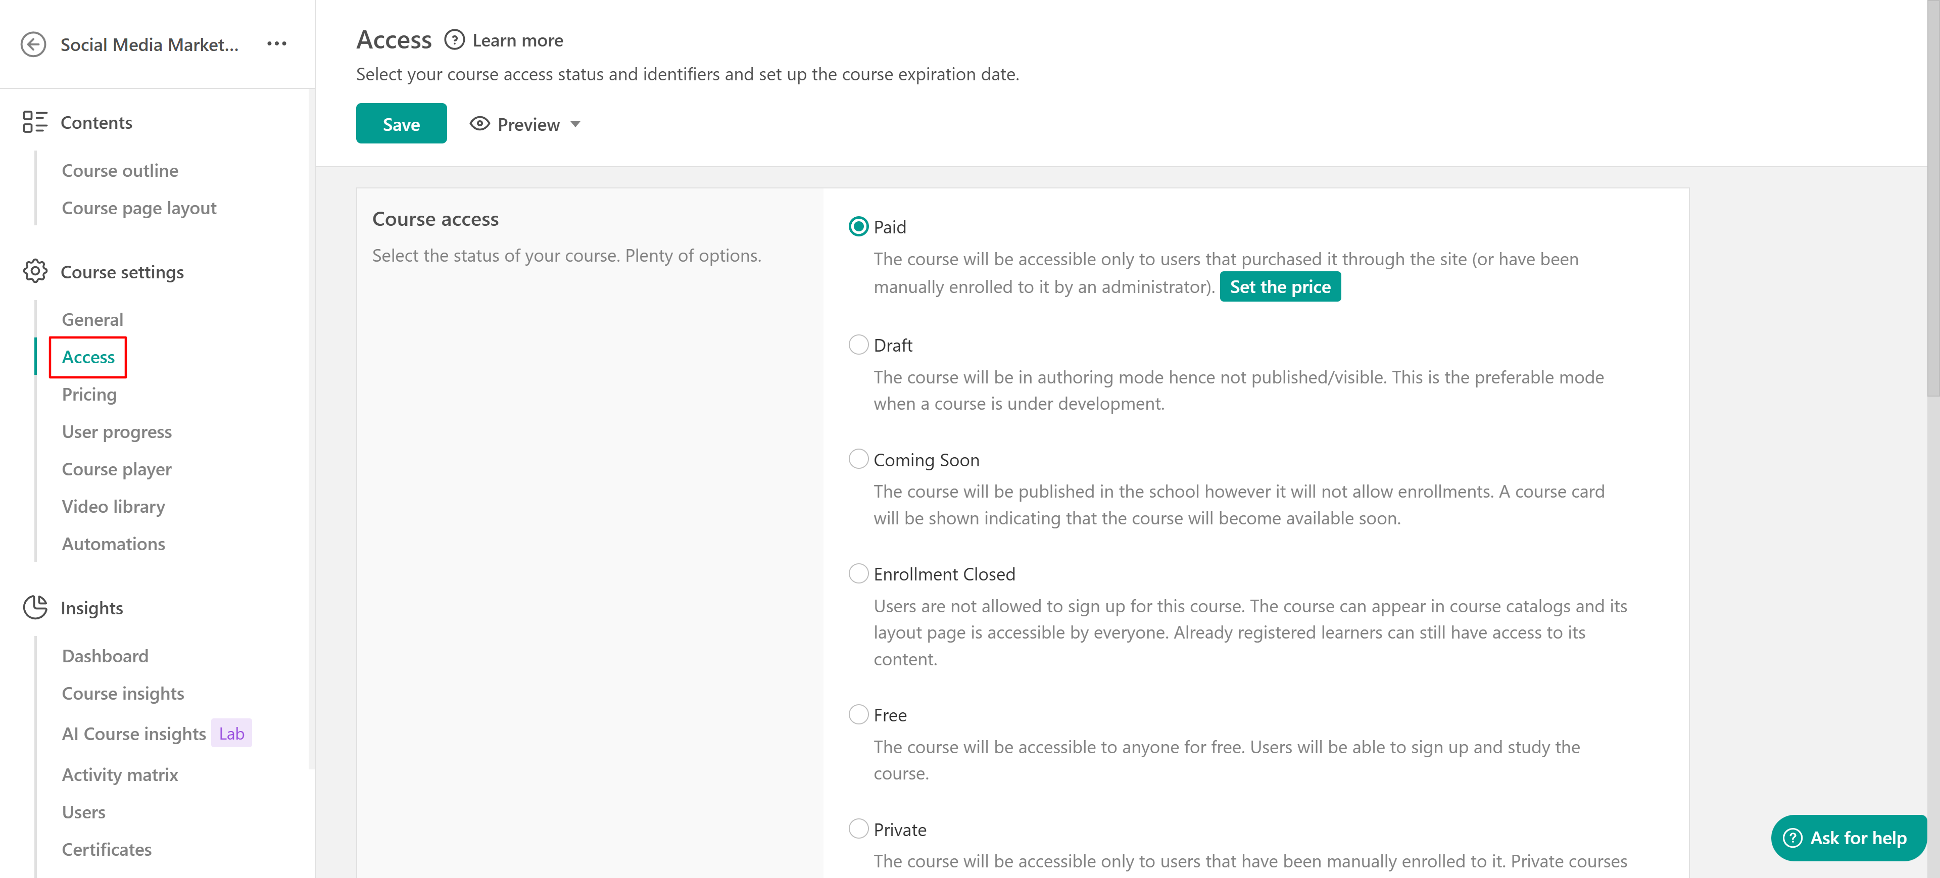Click the Contents list icon

coord(35,122)
